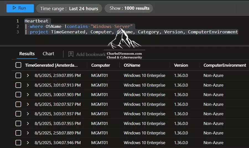Click MGMT01 in the 2:58:07.889 PM row
The image size is (249, 148).
pos(99,133)
